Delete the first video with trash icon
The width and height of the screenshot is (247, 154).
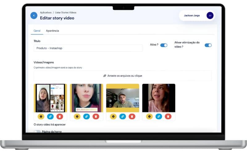[60, 116]
